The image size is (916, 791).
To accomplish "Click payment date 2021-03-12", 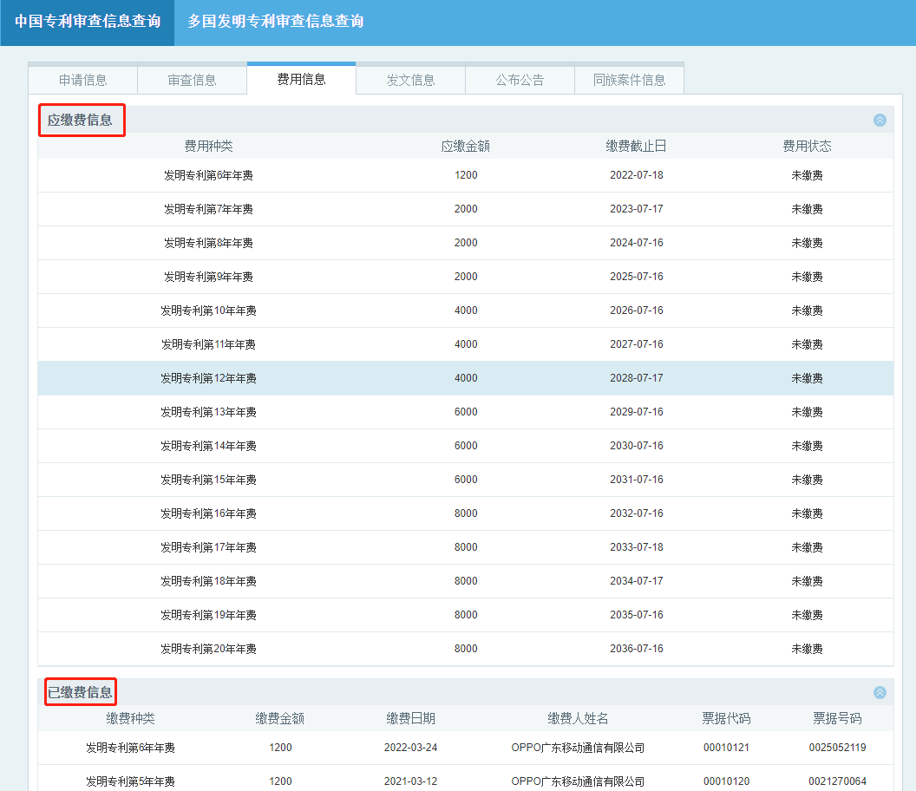I will point(410,781).
